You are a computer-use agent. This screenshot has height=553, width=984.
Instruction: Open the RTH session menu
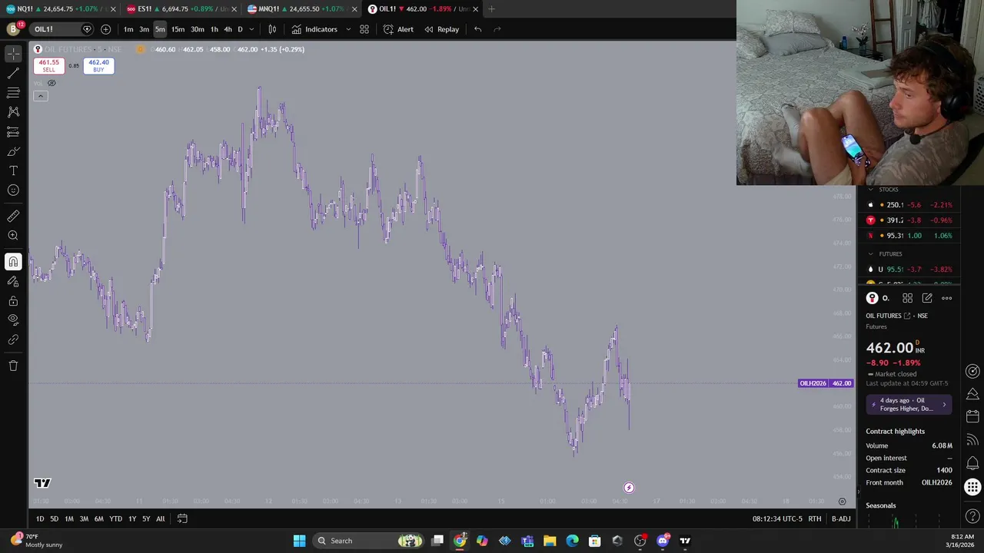[814, 519]
